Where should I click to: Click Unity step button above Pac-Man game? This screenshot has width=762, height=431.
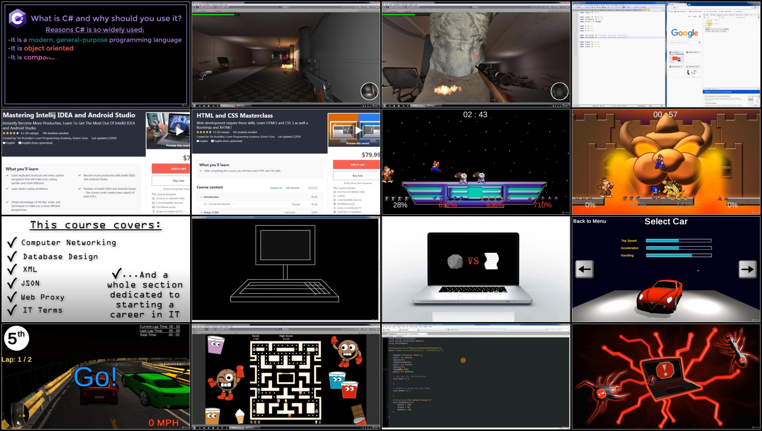(287, 329)
